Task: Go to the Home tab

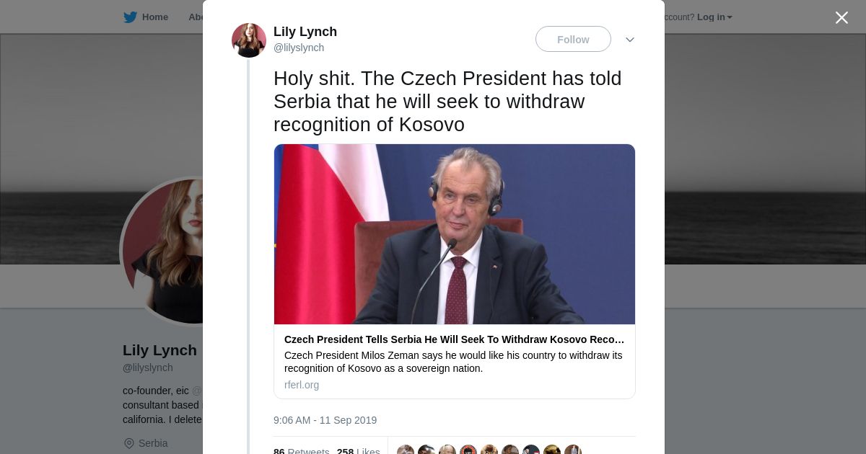Action: 154,17
